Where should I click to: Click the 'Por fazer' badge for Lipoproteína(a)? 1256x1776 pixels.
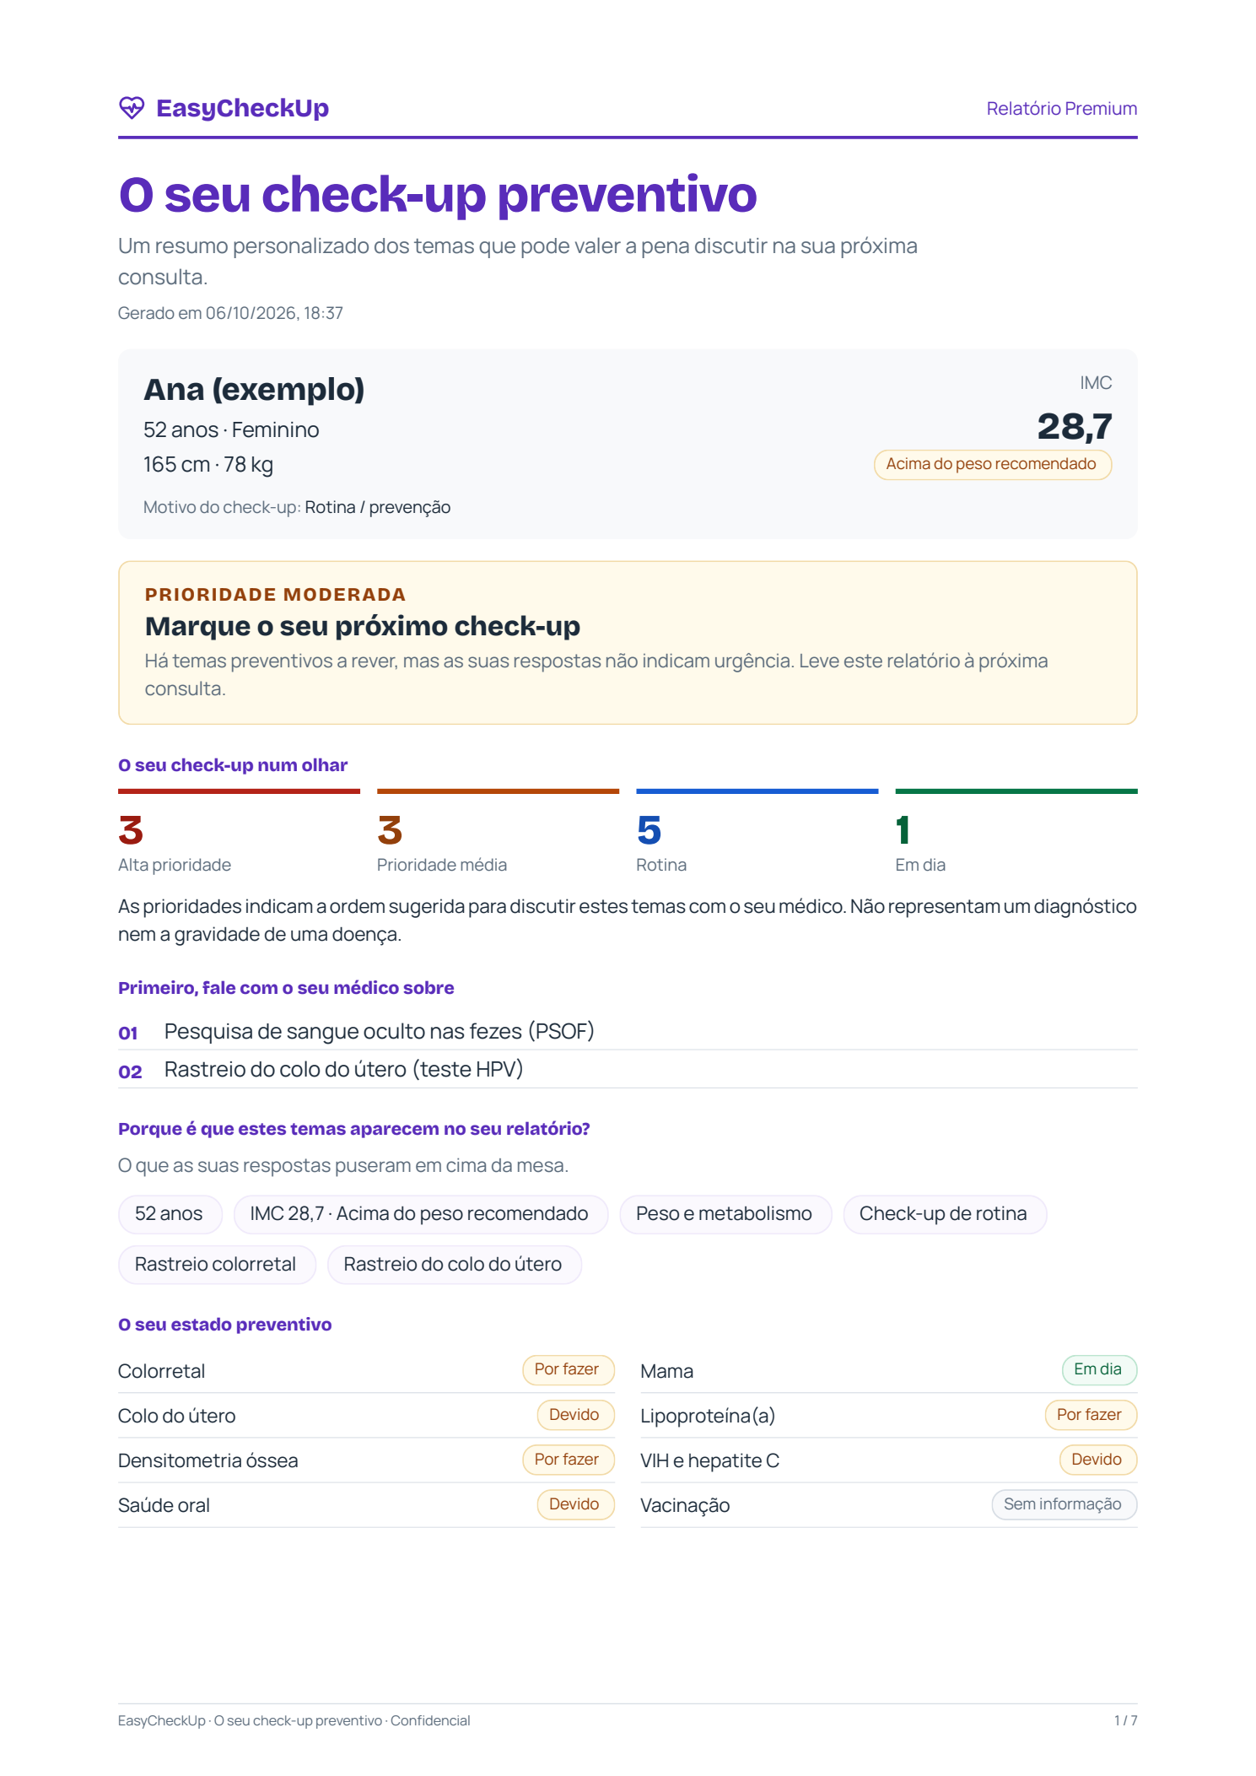[1090, 1415]
